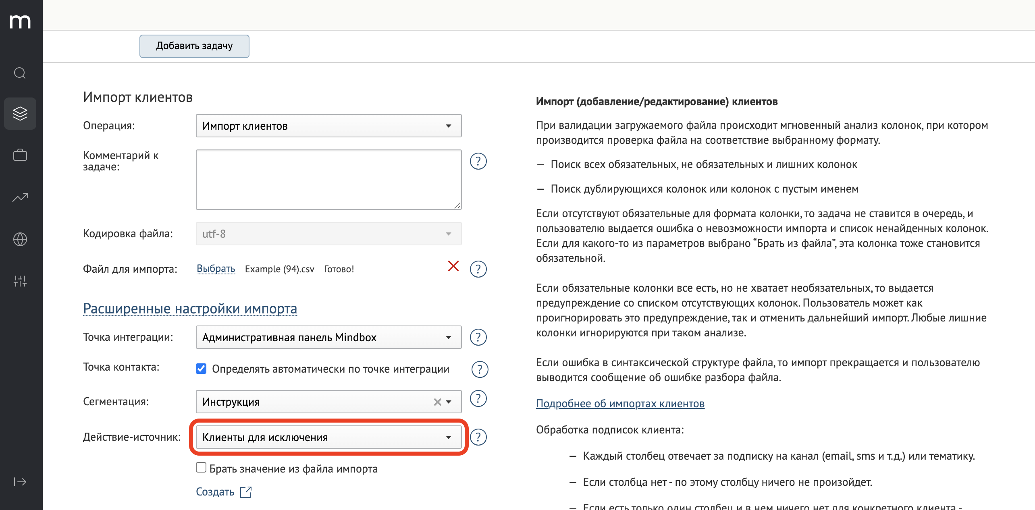
Task: Click the help panel title about client import
Action: click(657, 101)
